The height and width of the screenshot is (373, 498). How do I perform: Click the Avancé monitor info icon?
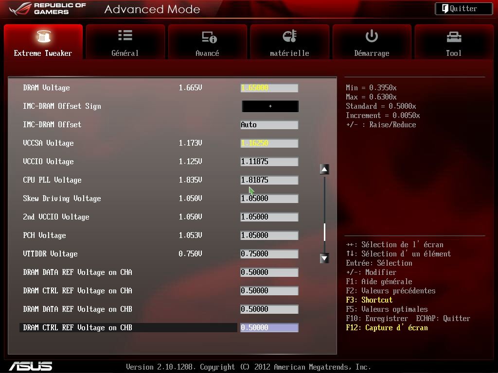(209, 37)
